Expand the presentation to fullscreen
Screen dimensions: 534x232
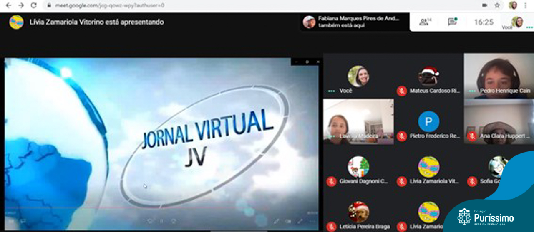pos(300,221)
